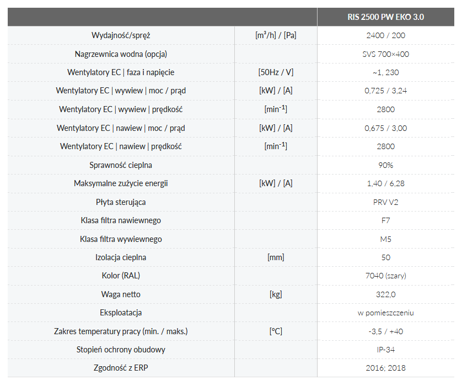Click the [50Hz / V] unit cell
The width and height of the screenshot is (462, 385).
tap(276, 72)
